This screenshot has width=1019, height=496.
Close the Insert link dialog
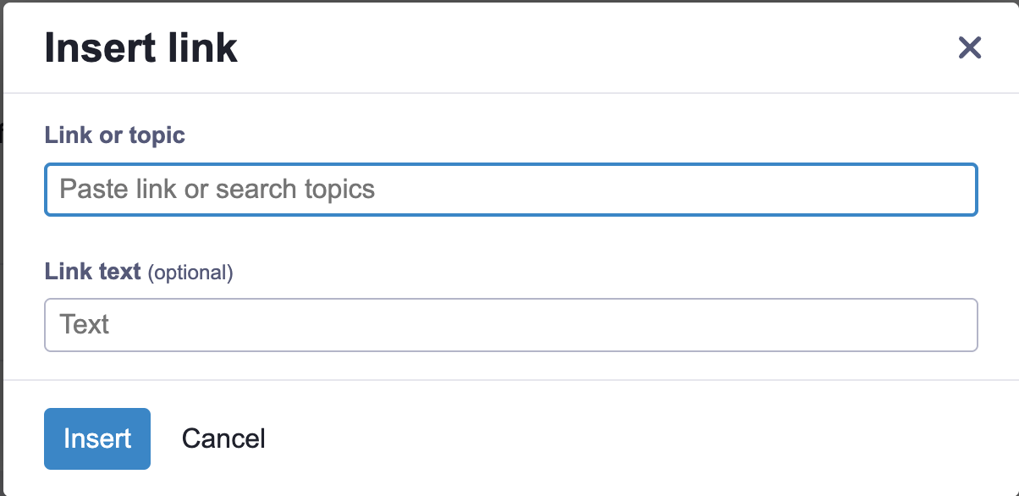[969, 48]
